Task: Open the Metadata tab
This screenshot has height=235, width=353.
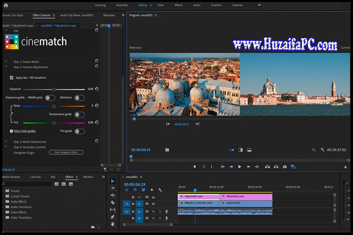Action: click(x=109, y=15)
